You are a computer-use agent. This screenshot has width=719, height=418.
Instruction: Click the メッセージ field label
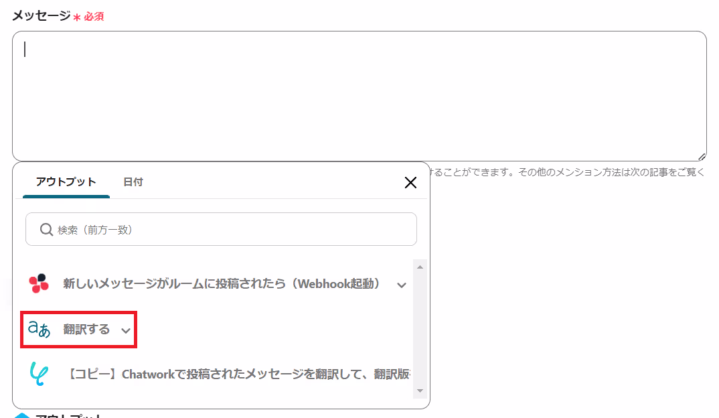[x=42, y=15]
